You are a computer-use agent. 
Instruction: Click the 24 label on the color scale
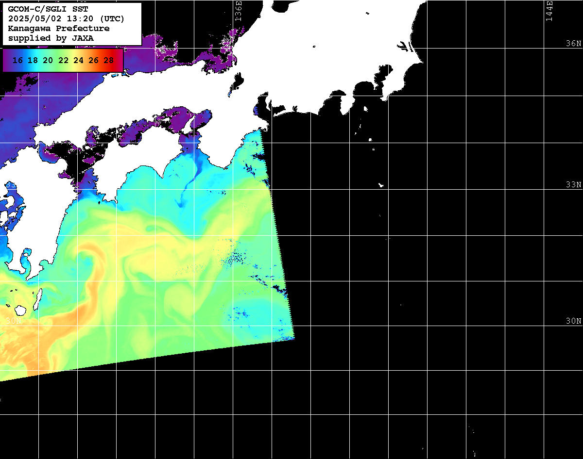click(78, 61)
